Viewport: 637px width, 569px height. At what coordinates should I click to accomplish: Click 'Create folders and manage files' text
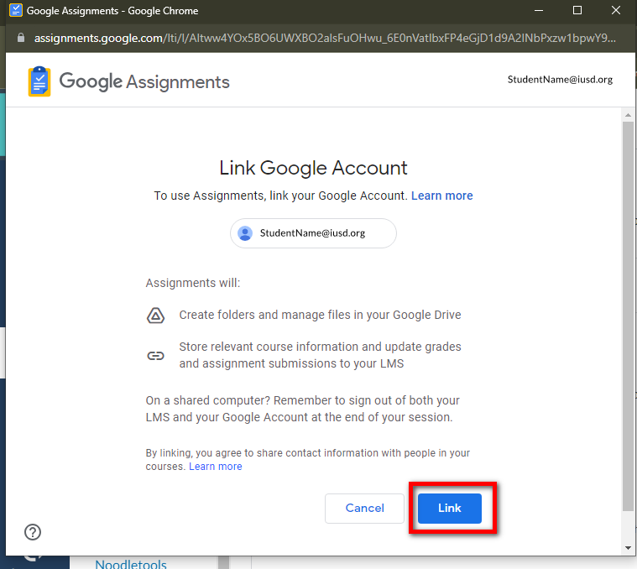click(x=320, y=316)
